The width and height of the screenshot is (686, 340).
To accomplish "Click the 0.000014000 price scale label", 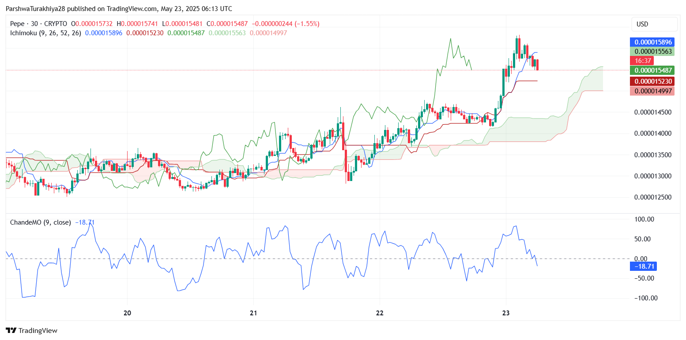I will (653, 133).
